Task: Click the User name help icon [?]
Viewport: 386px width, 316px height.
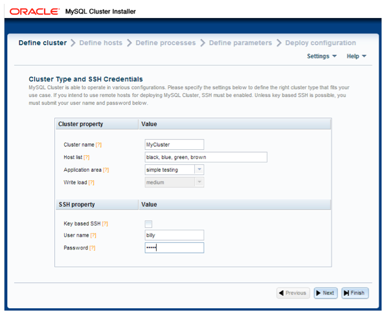Action: (93, 235)
